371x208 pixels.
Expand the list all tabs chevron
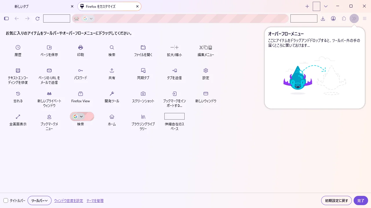326,6
